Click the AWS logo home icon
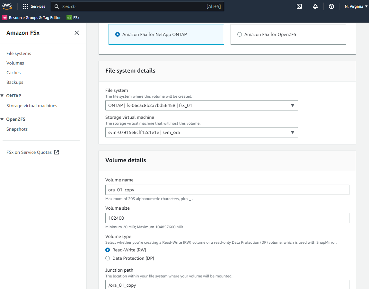 pyautogui.click(x=7, y=6)
